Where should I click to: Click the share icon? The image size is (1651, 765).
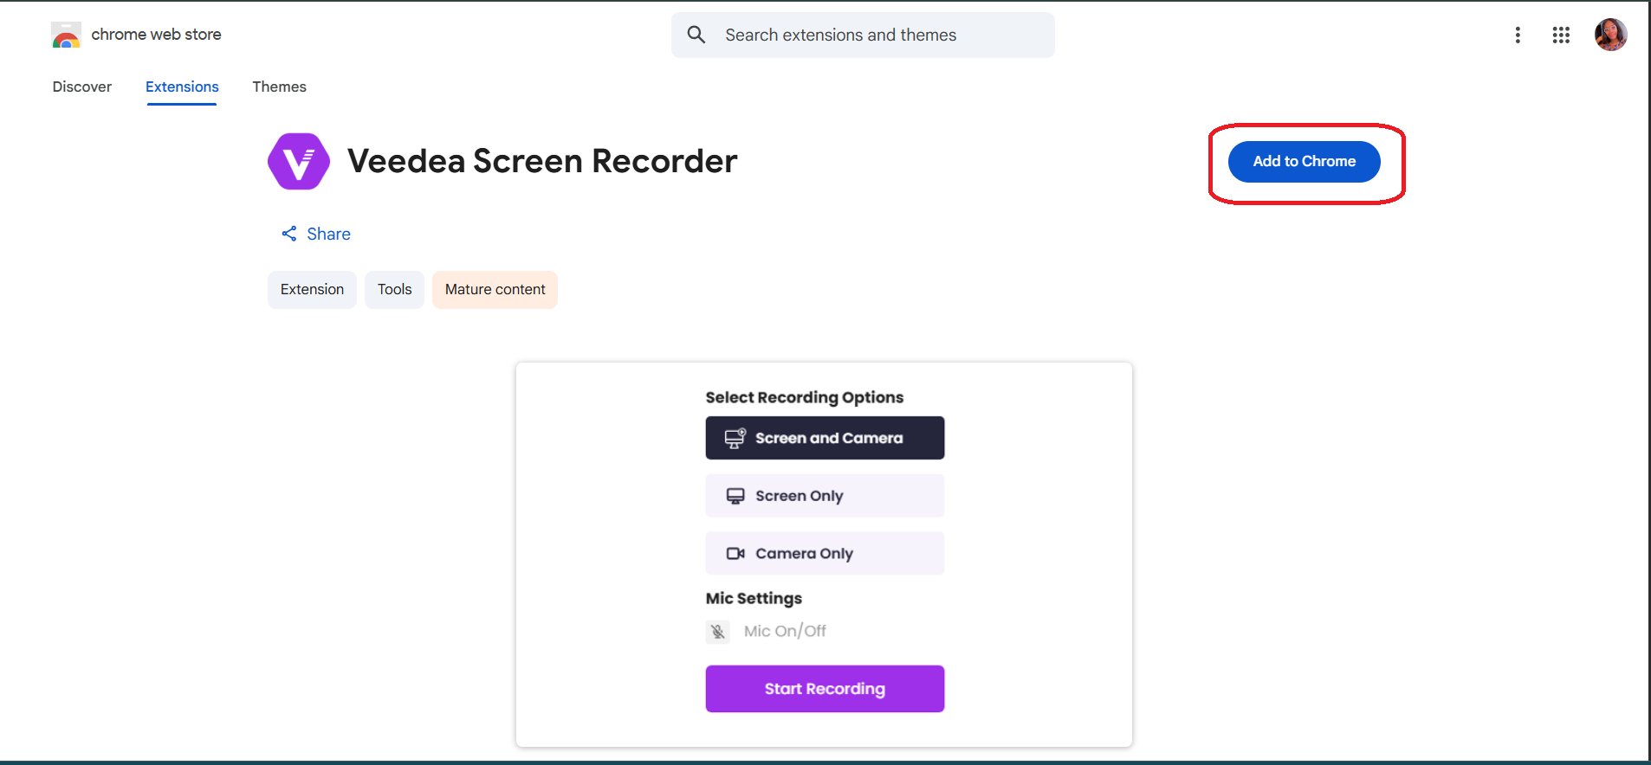[x=289, y=234]
